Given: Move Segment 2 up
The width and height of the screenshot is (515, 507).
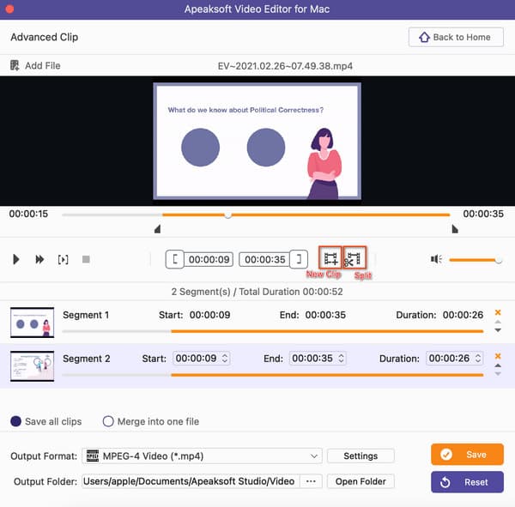Looking at the screenshot, I should pyautogui.click(x=498, y=365).
